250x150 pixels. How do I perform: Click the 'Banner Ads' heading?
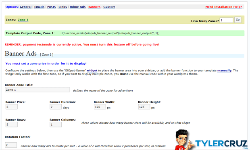[x=21, y=54]
